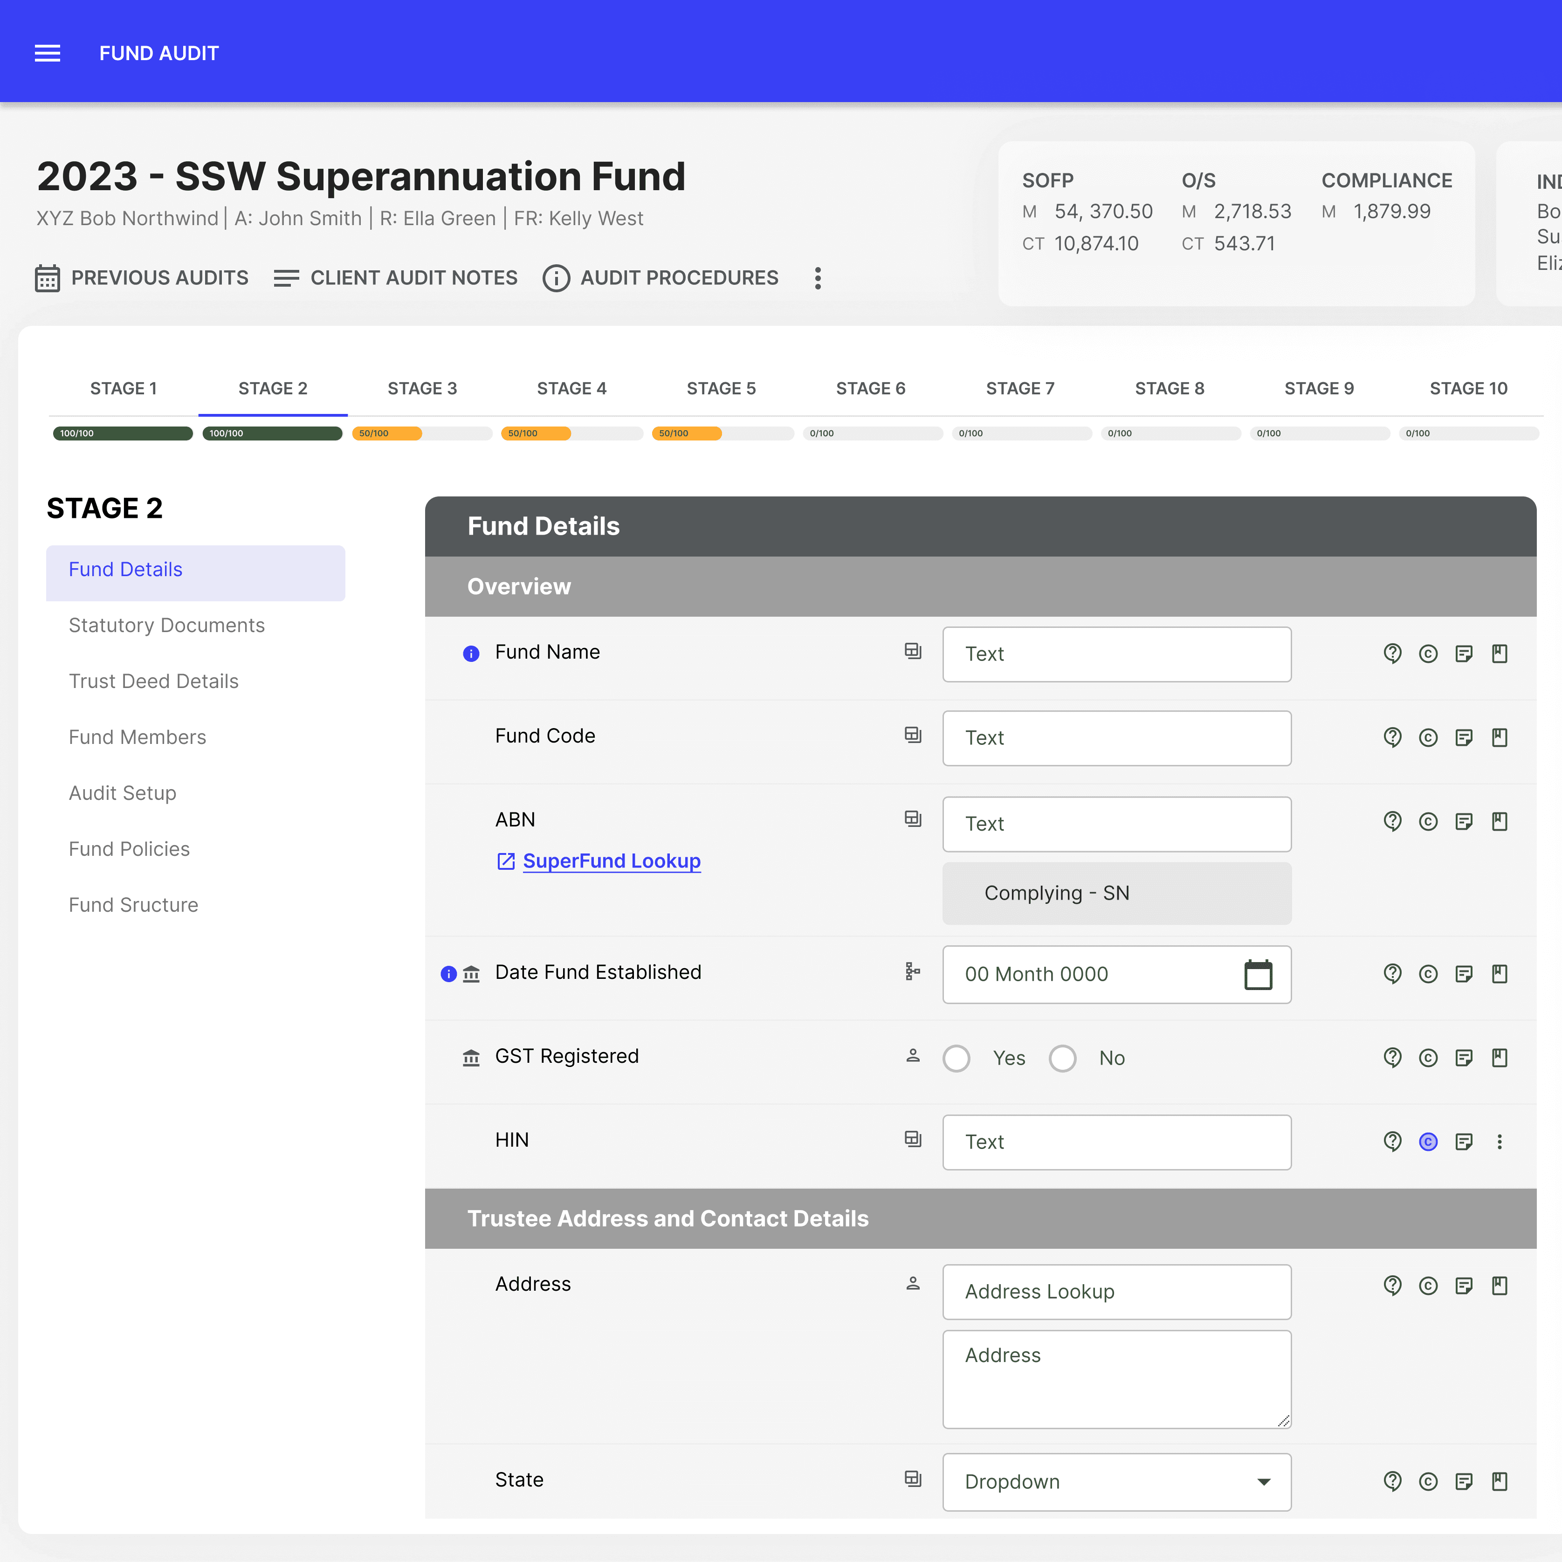Follow the SuperFund Lookup link
The width and height of the screenshot is (1562, 1562).
pyautogui.click(x=612, y=861)
